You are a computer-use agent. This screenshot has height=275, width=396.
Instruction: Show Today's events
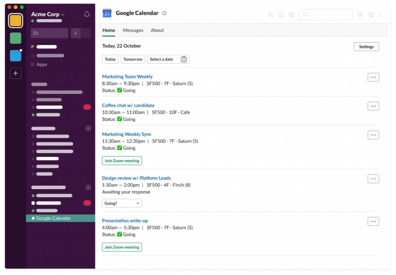click(110, 59)
